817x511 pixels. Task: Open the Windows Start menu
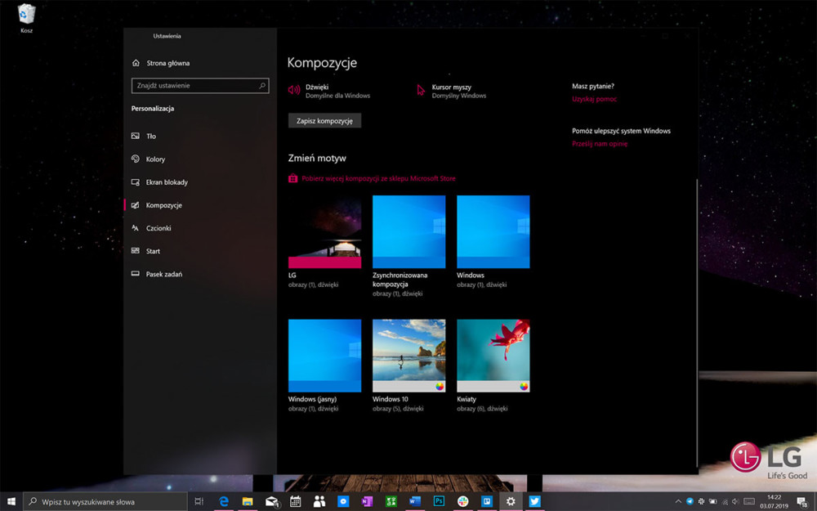11,502
